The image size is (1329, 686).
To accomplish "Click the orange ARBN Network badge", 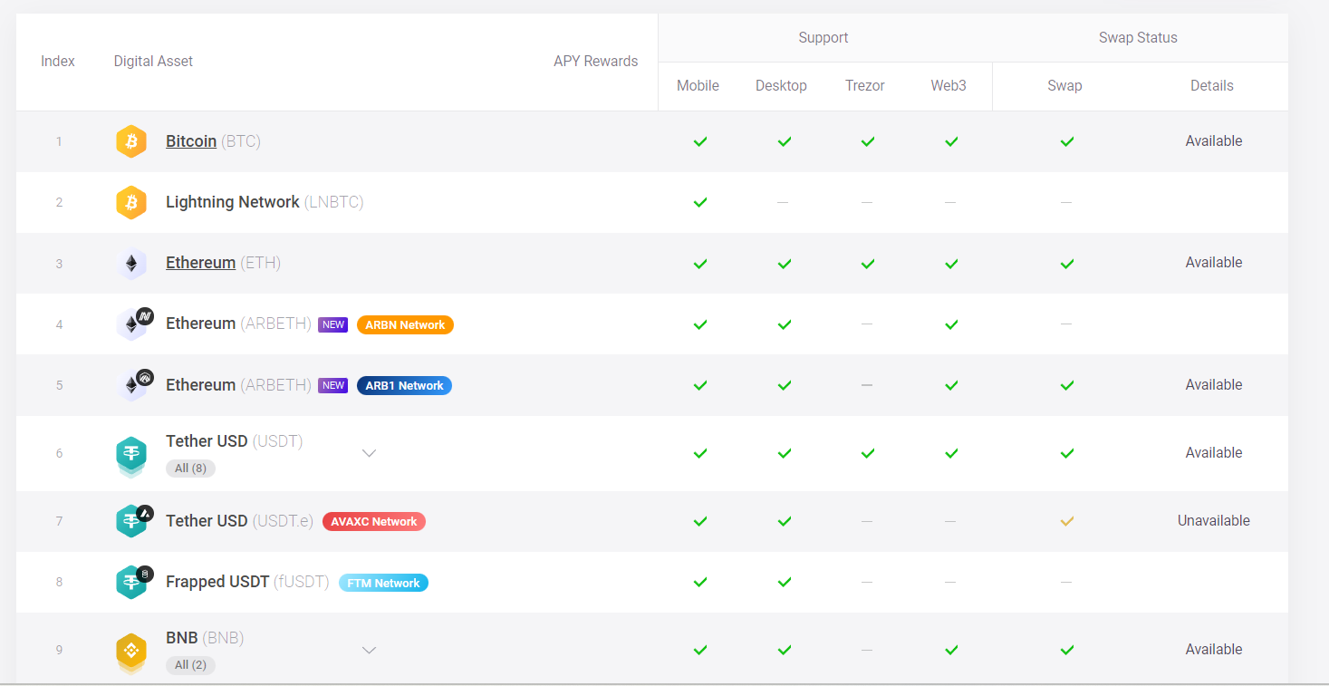I will coord(405,324).
